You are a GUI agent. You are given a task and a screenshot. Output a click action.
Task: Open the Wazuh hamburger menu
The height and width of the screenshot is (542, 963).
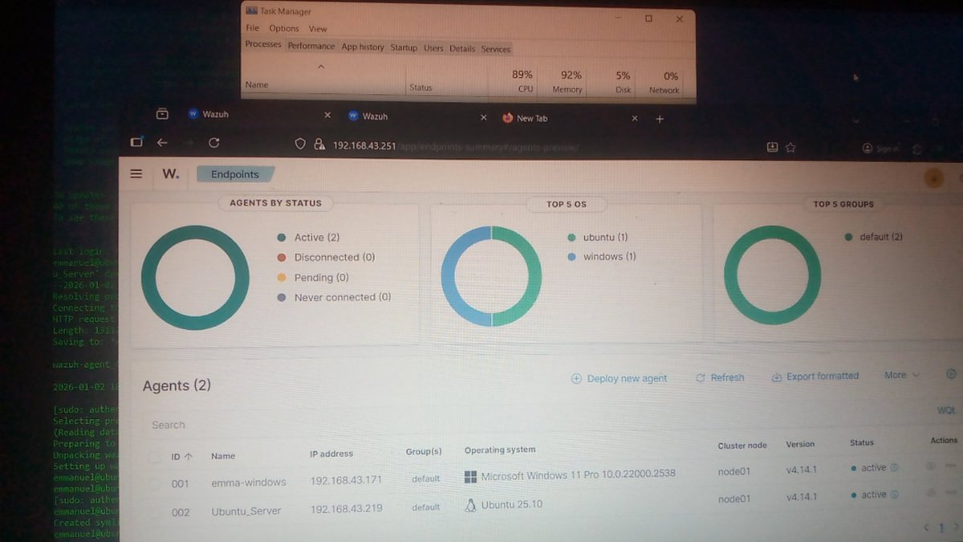click(x=136, y=173)
